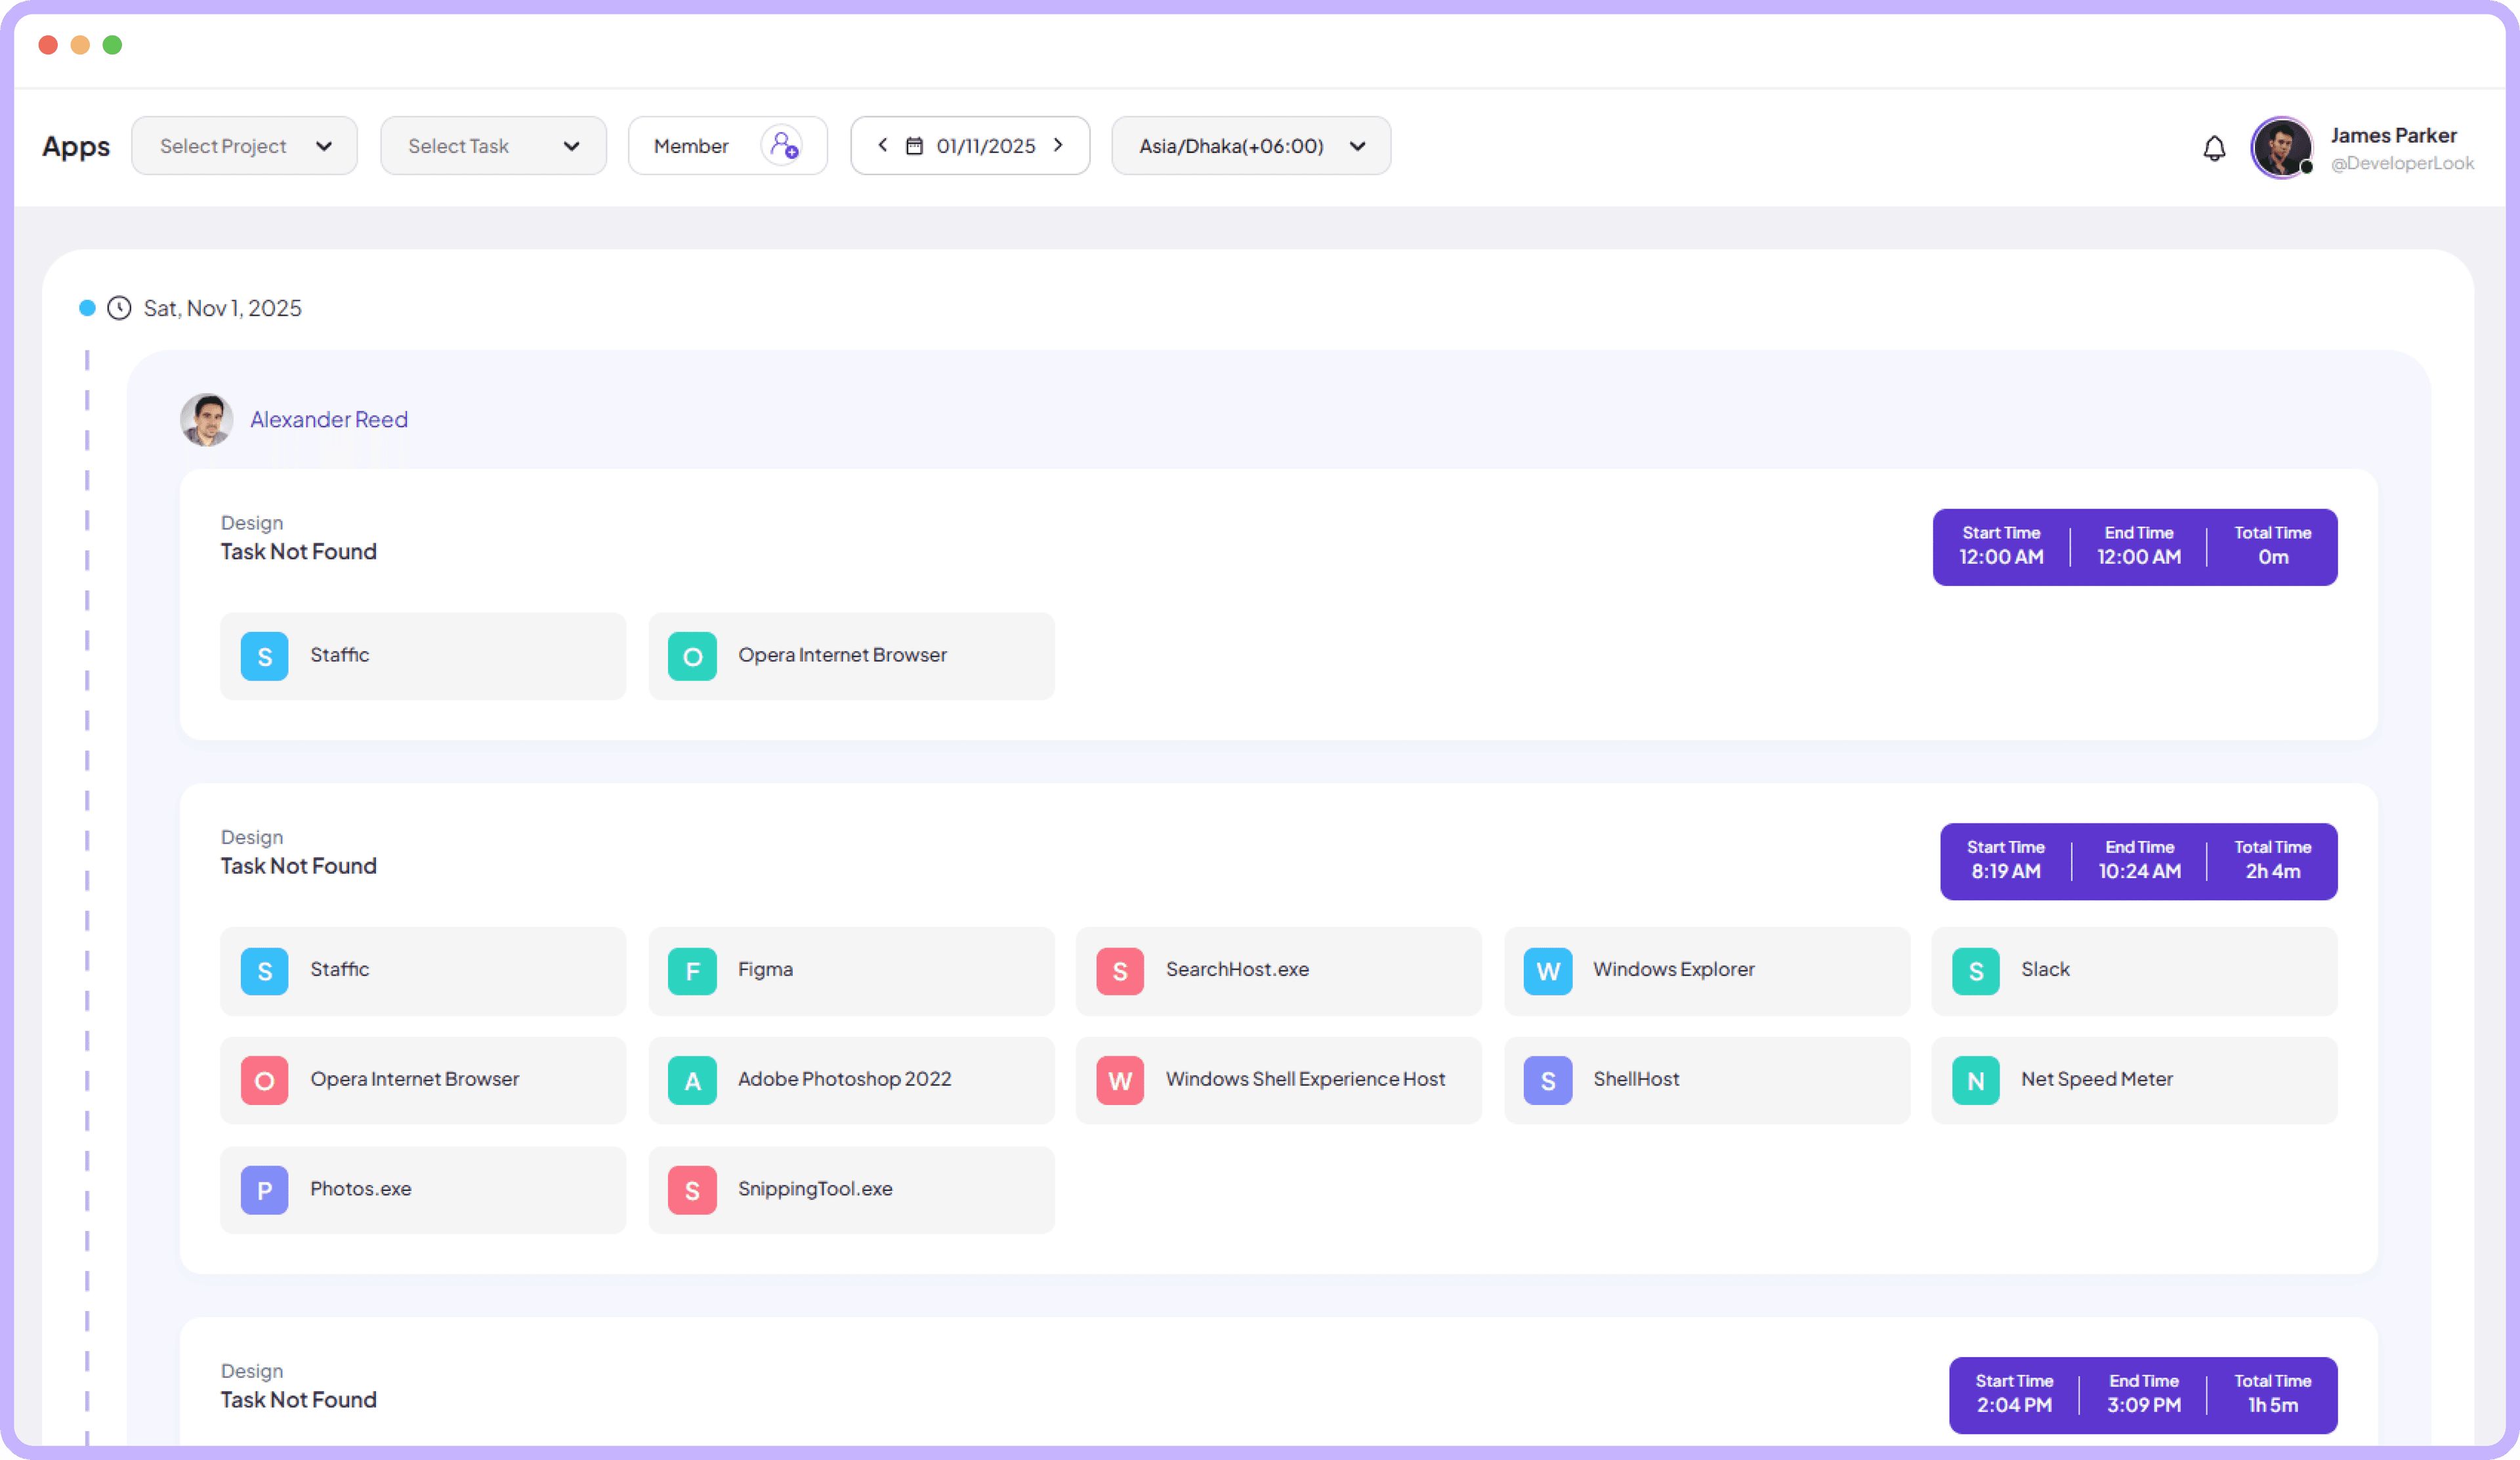2520x1460 pixels.
Task: Select the Member filter field
Action: (692, 145)
